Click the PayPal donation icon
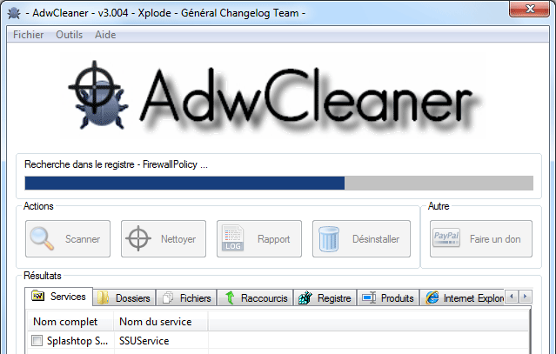The height and width of the screenshot is (354, 556). pyautogui.click(x=446, y=237)
